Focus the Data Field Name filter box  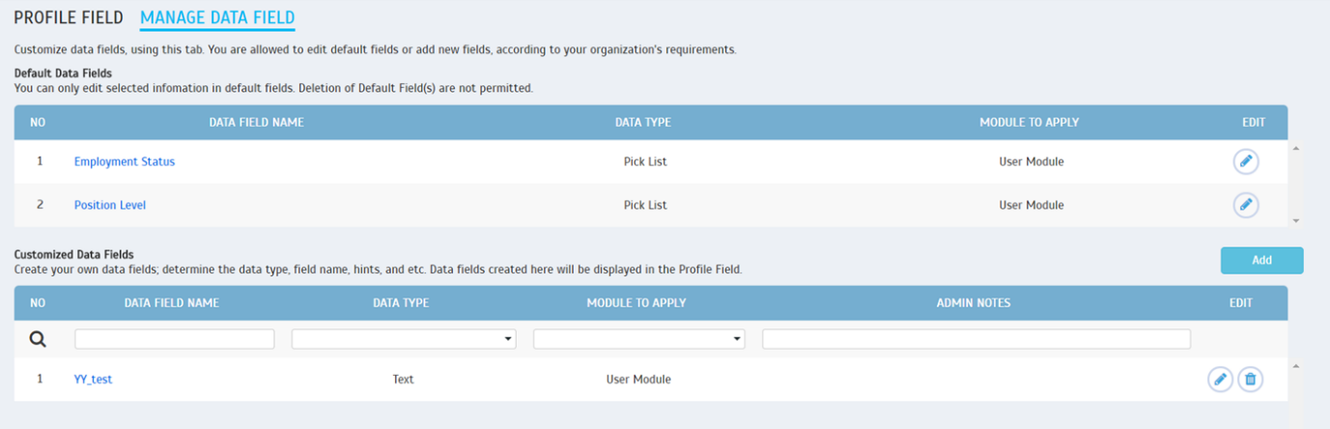click(x=174, y=339)
